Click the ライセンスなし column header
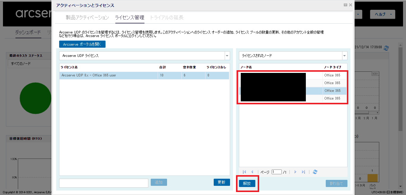Screen dimensions: 406x195 [x=216, y=67]
